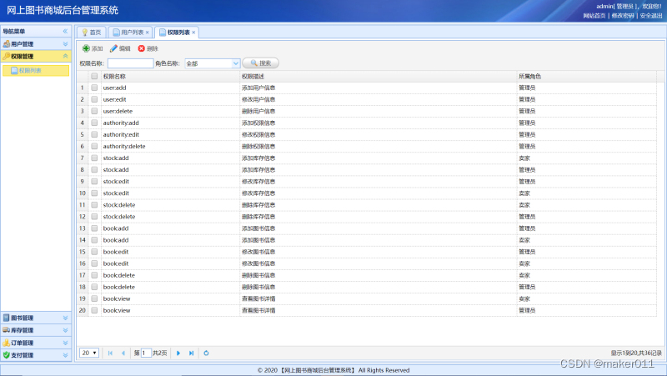667x376 pixels.
Task: Check the box for row authority:edit
Action: click(x=94, y=134)
